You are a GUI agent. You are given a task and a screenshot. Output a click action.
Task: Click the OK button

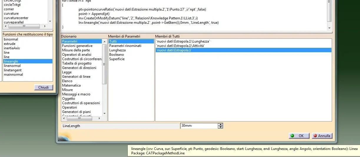click(299, 136)
